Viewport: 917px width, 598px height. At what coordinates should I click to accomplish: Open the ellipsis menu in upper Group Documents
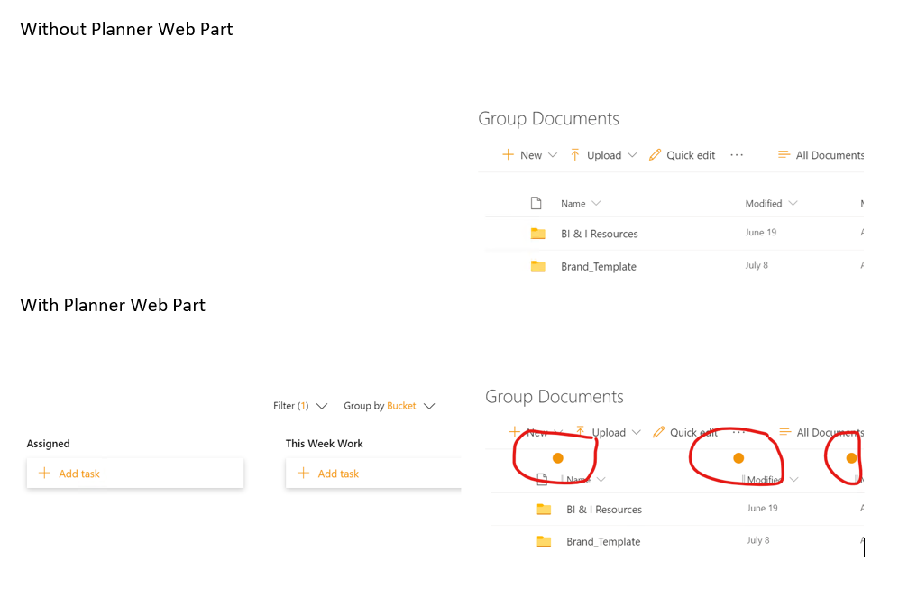(737, 155)
